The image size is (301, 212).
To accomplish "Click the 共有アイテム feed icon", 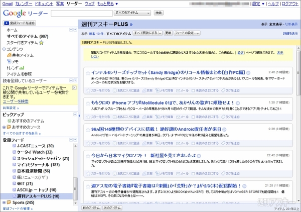I will pos(9,55).
